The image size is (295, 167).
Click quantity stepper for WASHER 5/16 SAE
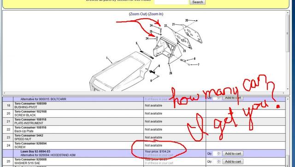tap(218, 161)
